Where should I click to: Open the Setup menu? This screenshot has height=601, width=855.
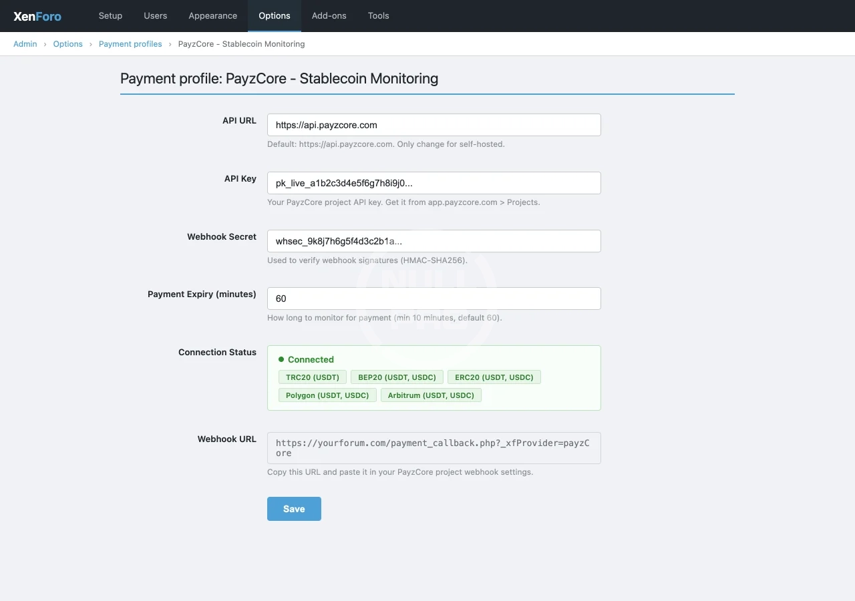[110, 16]
